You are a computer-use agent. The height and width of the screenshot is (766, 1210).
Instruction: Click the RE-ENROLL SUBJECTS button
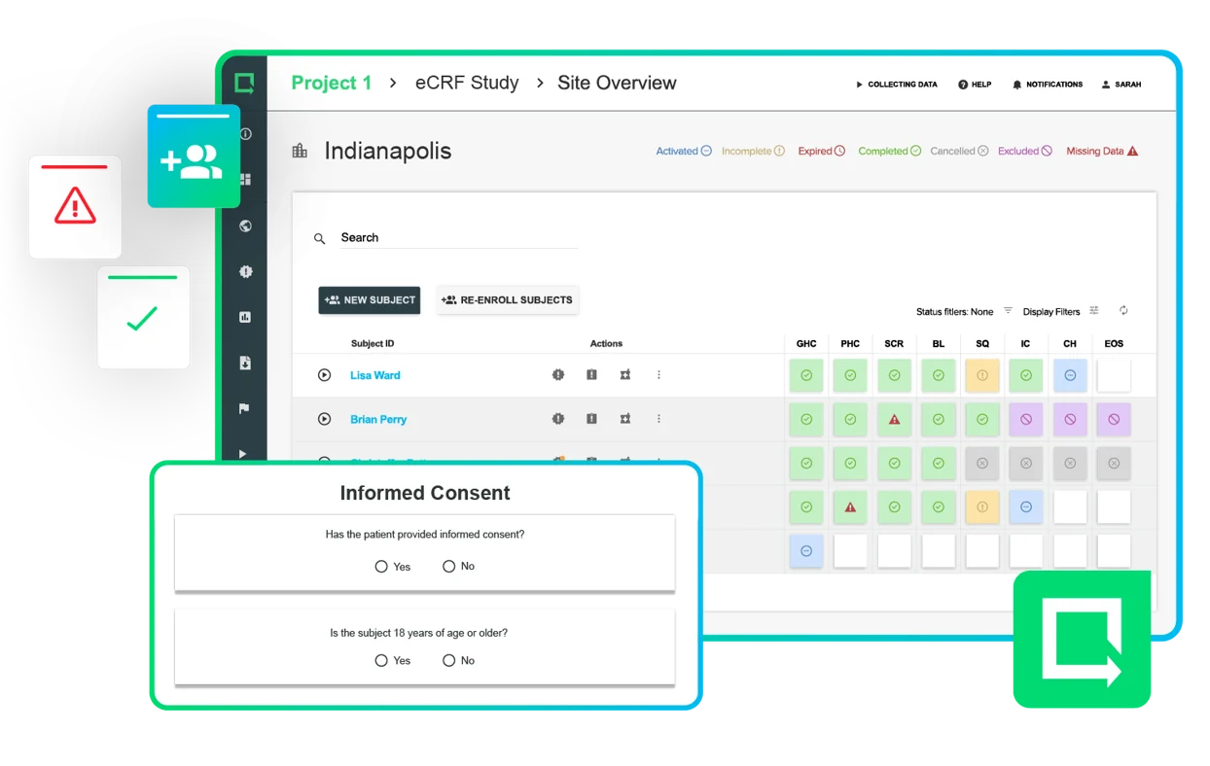tap(507, 300)
